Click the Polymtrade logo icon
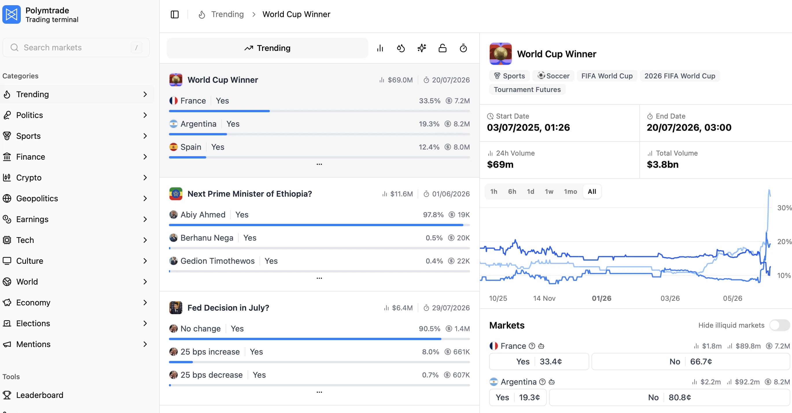The image size is (792, 413). [x=11, y=14]
